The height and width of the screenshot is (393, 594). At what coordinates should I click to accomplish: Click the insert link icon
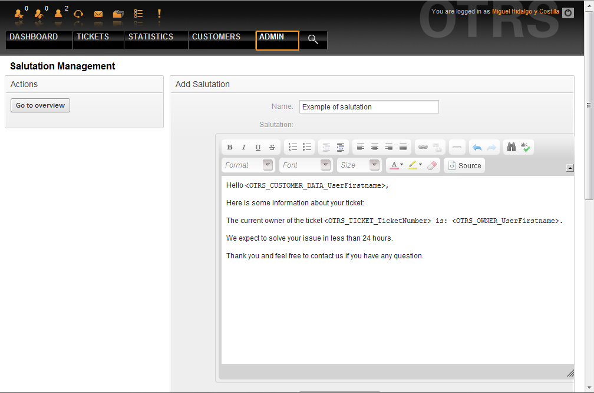tap(423, 147)
